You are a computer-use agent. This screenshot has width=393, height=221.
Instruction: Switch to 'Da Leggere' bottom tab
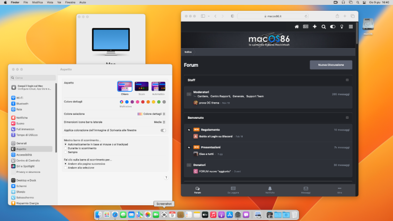pos(233,190)
